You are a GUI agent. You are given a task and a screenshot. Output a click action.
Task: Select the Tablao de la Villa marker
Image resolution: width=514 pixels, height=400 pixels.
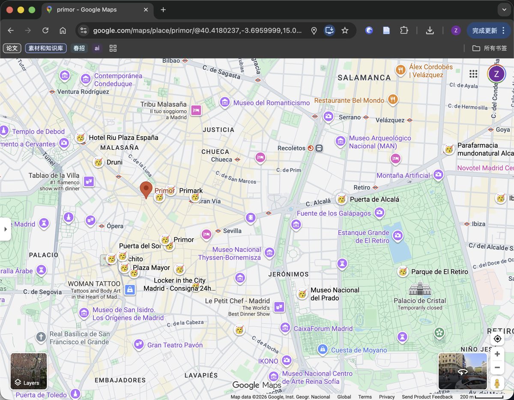coord(89,182)
